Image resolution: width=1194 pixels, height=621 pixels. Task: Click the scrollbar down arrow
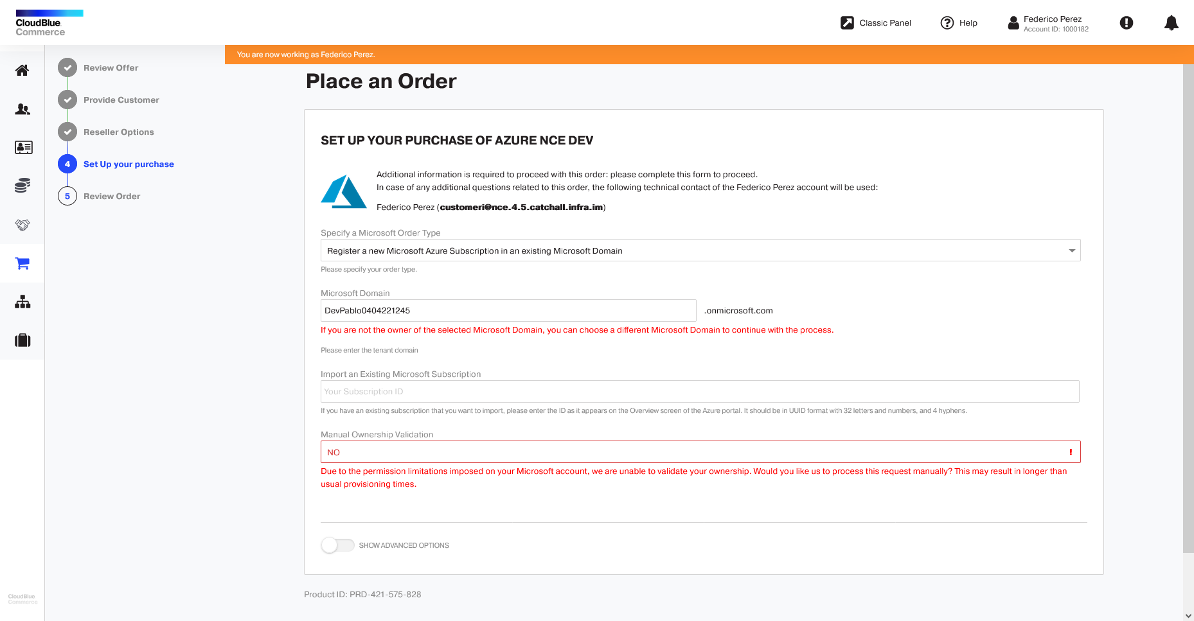point(1188,615)
